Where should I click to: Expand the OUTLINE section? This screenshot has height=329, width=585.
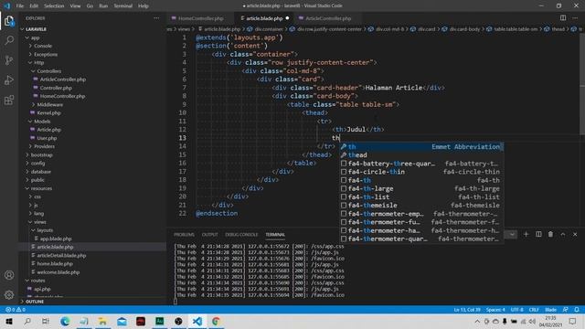tap(35, 302)
